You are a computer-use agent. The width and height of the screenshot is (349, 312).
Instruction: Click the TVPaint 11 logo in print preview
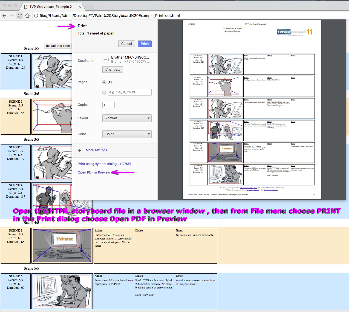tap(295, 32)
